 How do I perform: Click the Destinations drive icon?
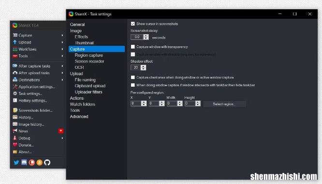tap(15, 79)
